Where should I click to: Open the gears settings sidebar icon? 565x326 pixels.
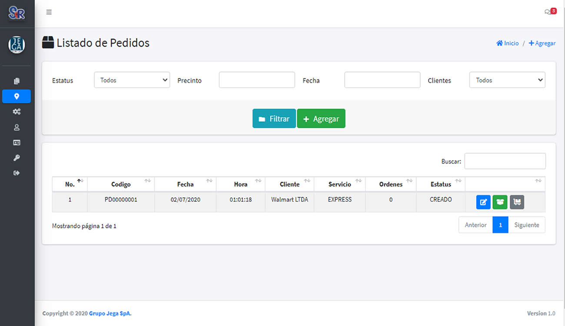17,112
